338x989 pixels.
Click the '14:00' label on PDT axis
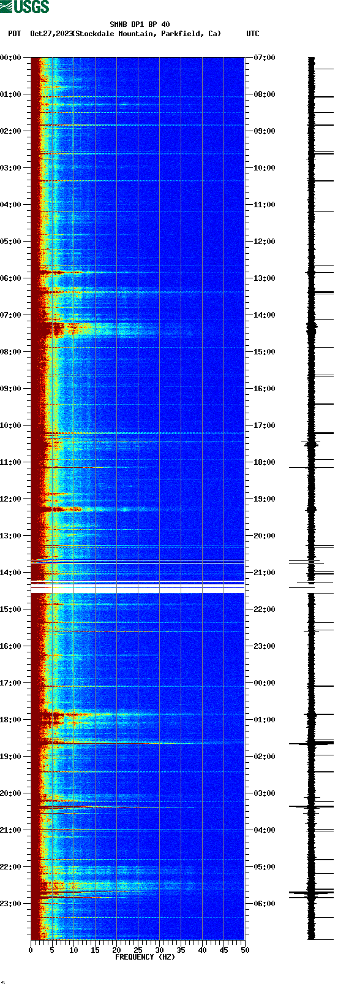click(11, 573)
